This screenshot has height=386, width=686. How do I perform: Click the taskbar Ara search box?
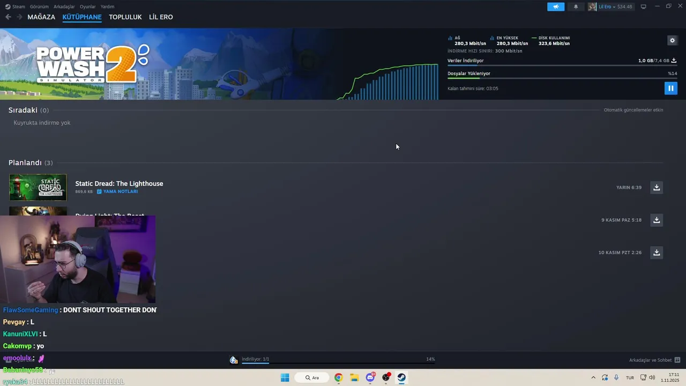coord(312,377)
